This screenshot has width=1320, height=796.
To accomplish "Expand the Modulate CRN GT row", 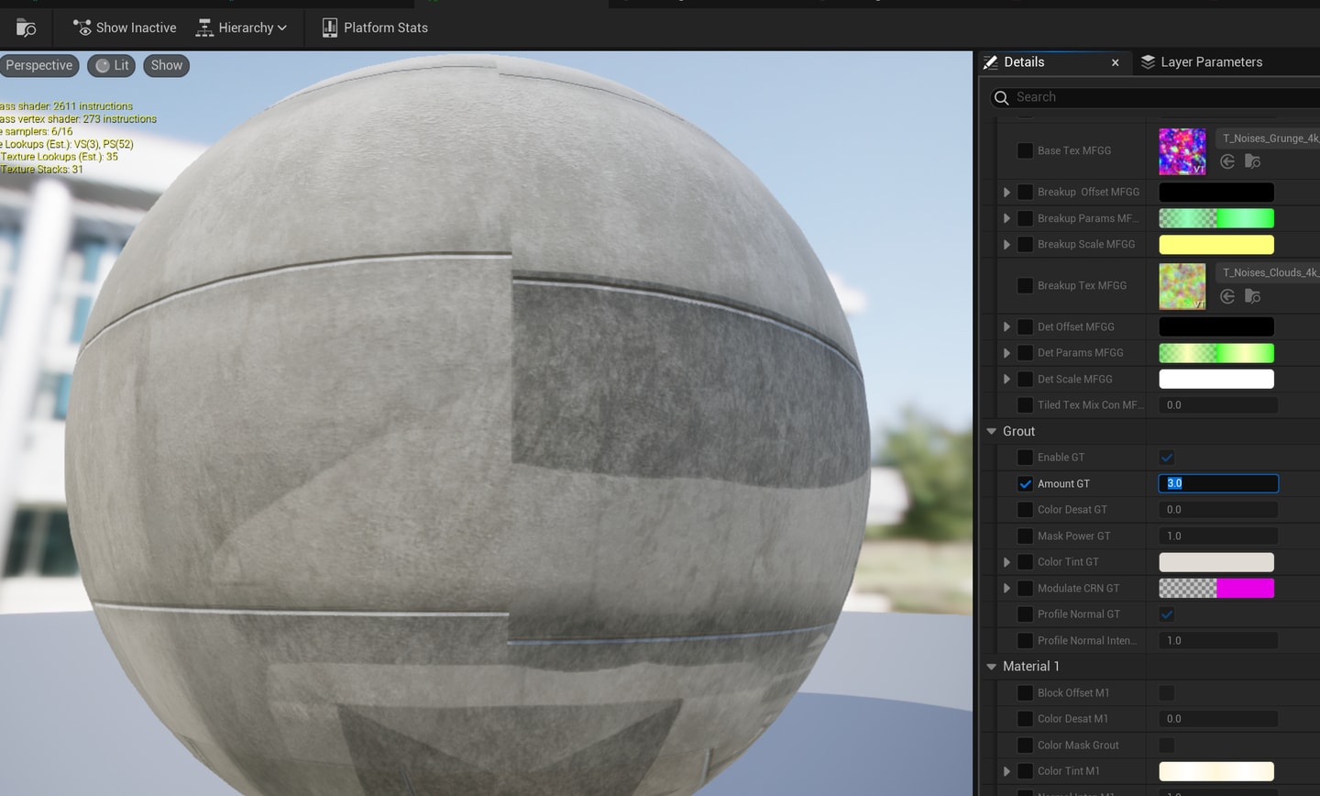I will coord(1006,588).
